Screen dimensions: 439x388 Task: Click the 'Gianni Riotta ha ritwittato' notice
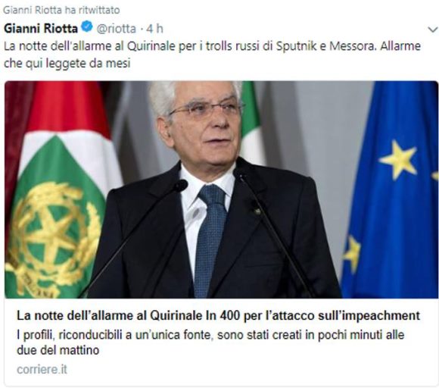click(61, 10)
